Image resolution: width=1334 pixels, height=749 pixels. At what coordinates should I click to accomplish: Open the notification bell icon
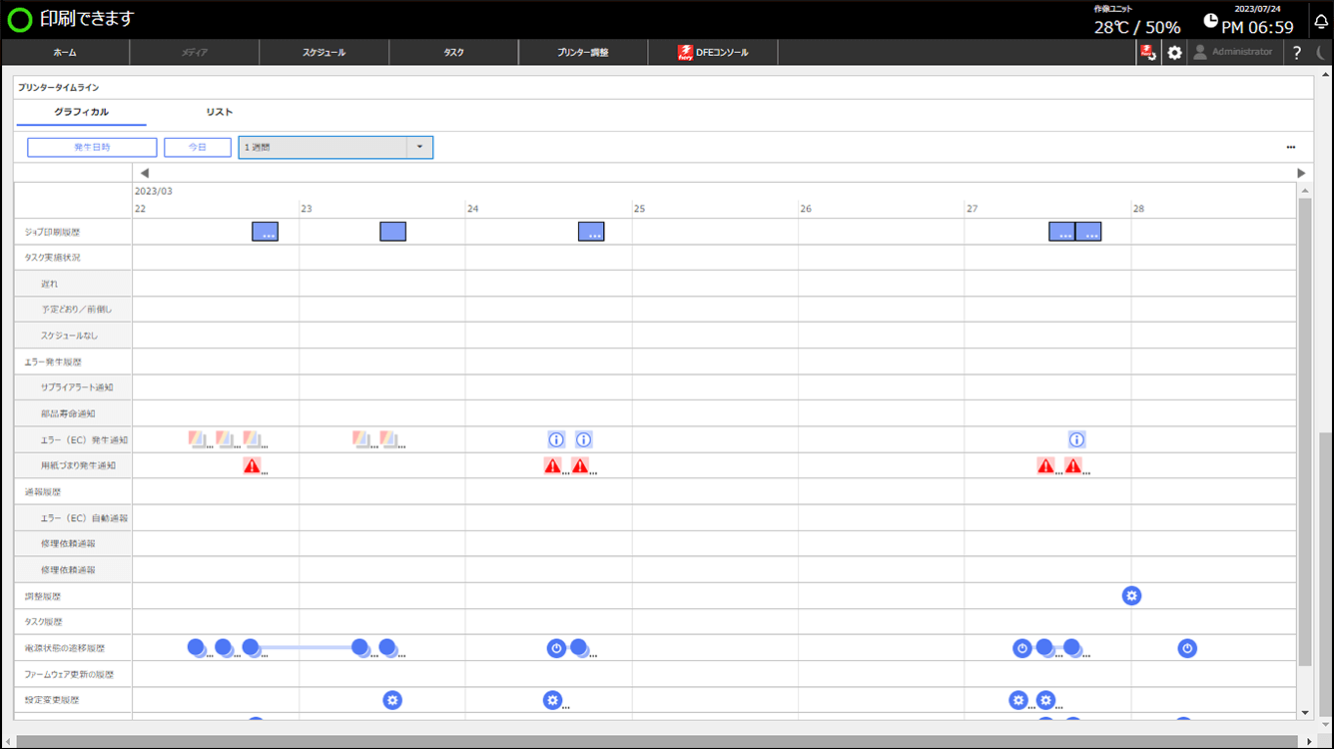click(1321, 22)
